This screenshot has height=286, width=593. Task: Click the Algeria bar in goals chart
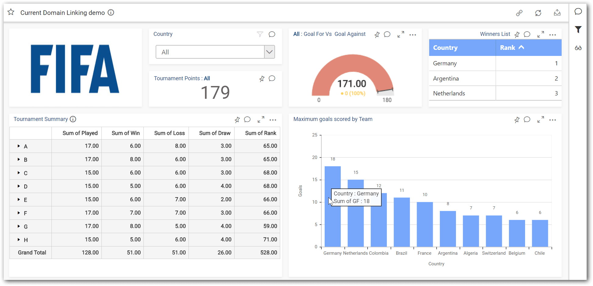(x=471, y=231)
